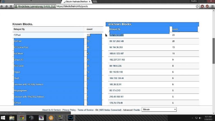
Task: Click the page vertical scrollbar thumb
Action: click(214, 51)
